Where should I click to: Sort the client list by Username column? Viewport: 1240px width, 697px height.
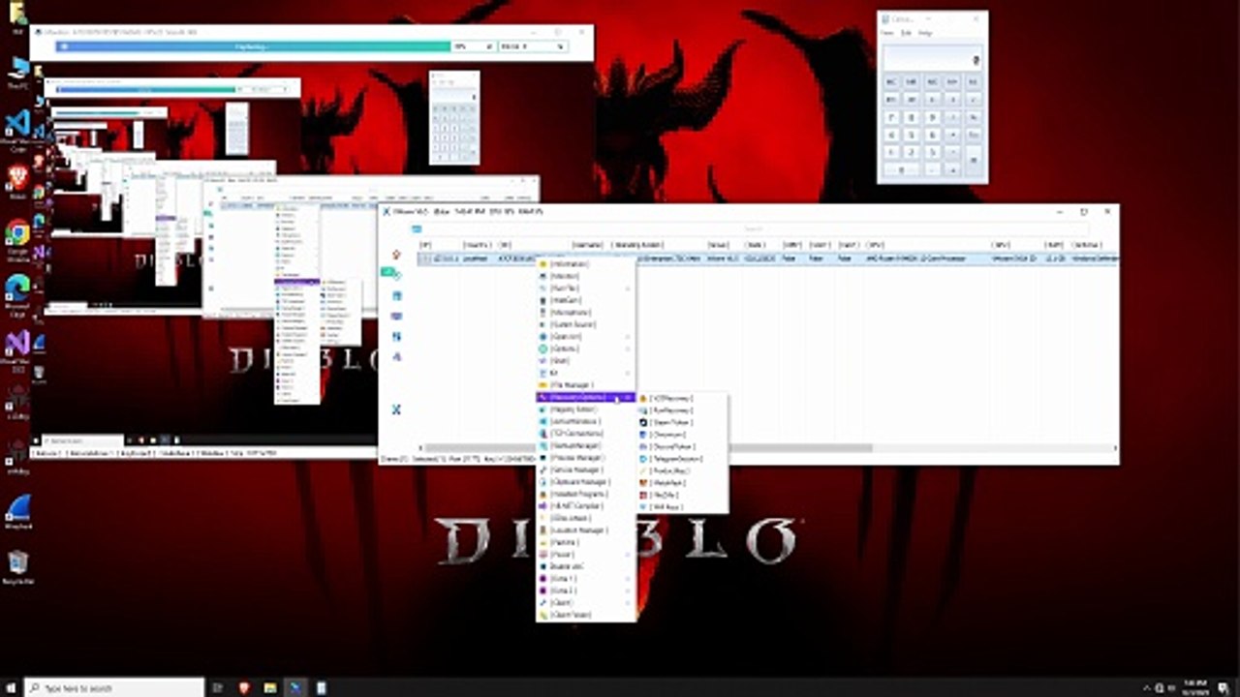587,246
